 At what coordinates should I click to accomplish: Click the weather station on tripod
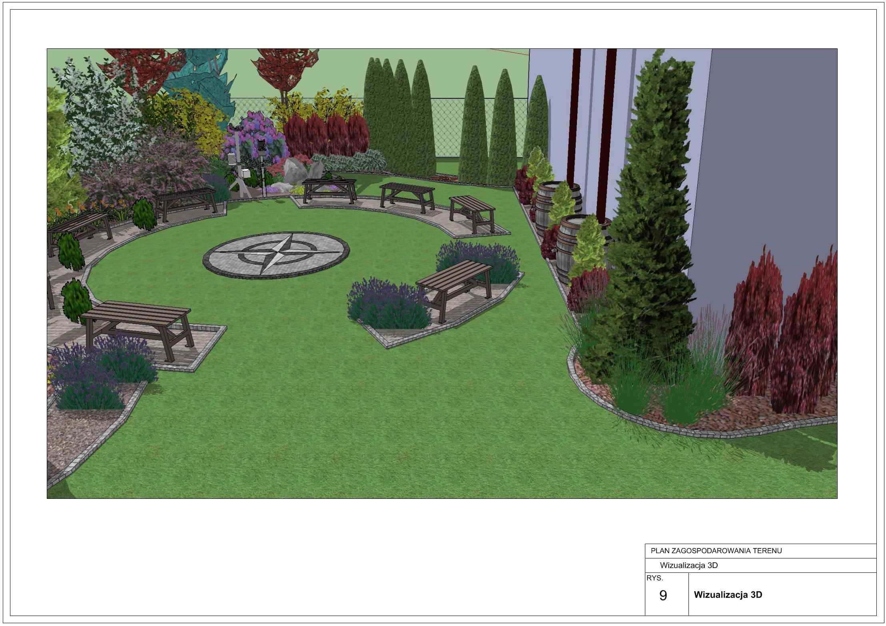click(x=240, y=168)
